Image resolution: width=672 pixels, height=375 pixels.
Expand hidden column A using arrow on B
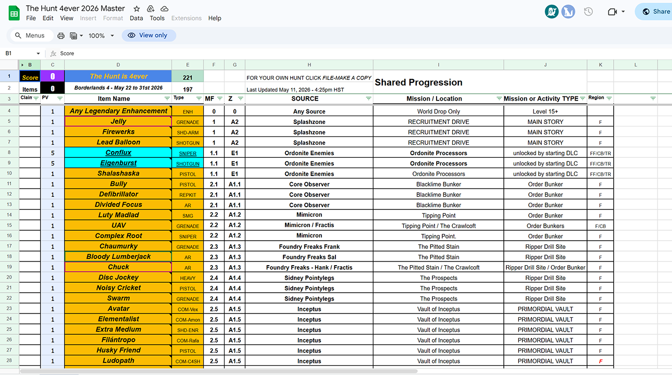(x=22, y=65)
